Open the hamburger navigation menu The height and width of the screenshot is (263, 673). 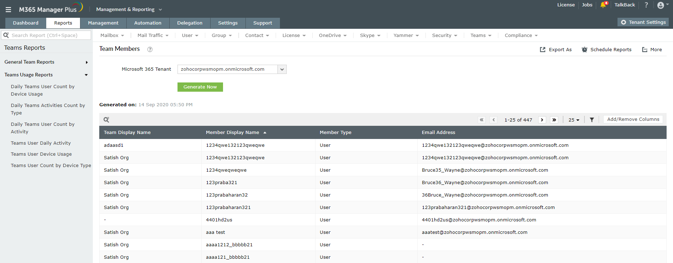[x=8, y=10]
